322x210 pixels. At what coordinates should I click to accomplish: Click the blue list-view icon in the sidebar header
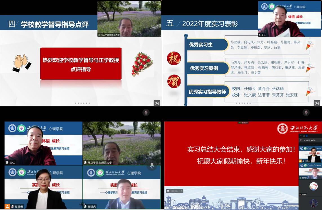pos(307,136)
